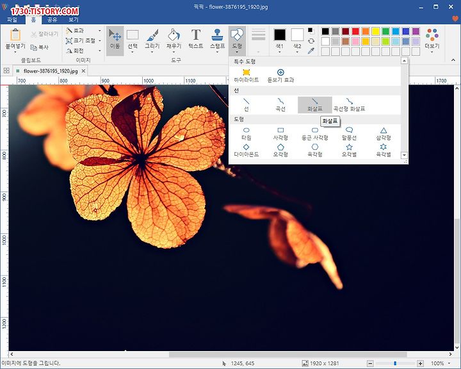Open the File (파일) menu tab
Screen dimensions: 461x369
click(12, 19)
